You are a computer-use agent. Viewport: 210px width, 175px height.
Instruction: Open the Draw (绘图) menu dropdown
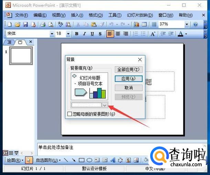[x=15, y=160]
